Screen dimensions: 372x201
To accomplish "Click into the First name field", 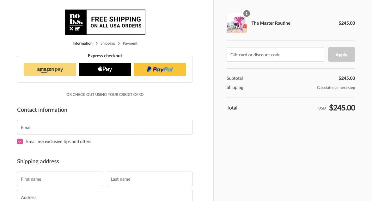I will pos(60,179).
